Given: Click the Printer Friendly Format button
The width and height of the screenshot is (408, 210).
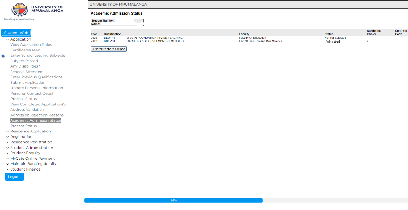Looking at the screenshot, I should point(109,49).
